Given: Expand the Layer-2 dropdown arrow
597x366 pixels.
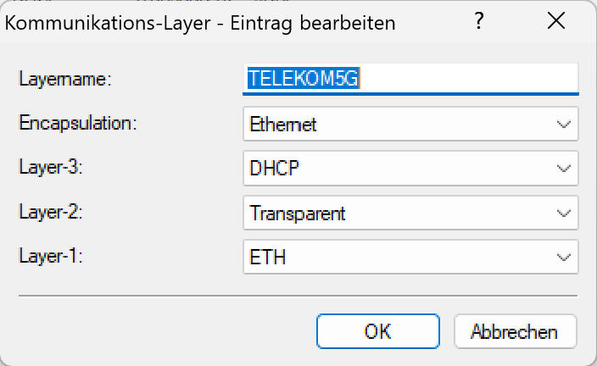Looking at the screenshot, I should 564,213.
